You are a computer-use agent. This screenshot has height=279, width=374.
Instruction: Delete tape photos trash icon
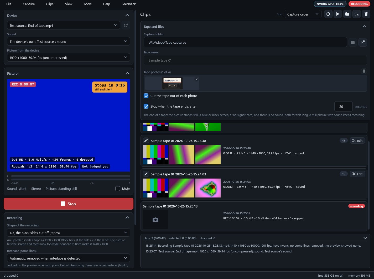point(364,71)
